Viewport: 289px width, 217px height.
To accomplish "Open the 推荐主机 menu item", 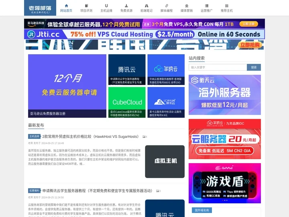I will 227,11.
